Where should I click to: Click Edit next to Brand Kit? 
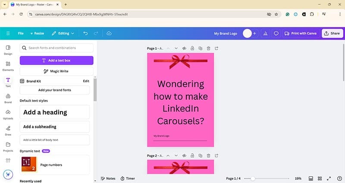click(86, 81)
